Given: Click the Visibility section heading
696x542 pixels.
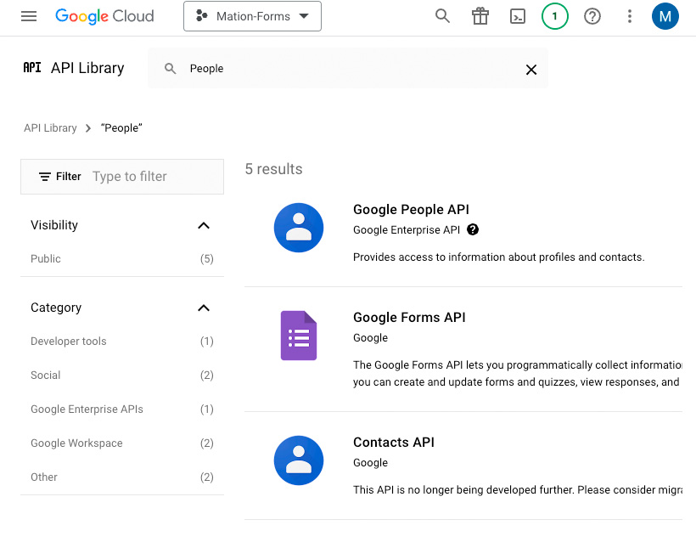Looking at the screenshot, I should click(x=54, y=225).
